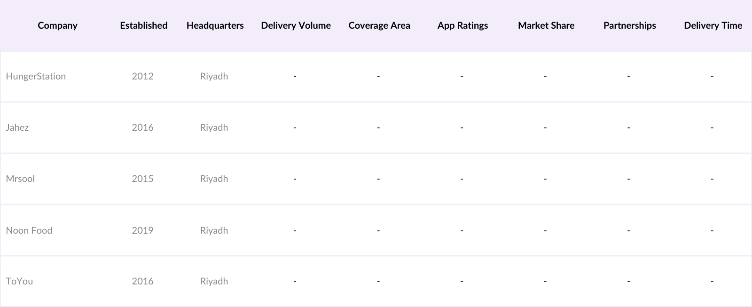
Task: Click the App Ratings column header
Action: coord(462,25)
